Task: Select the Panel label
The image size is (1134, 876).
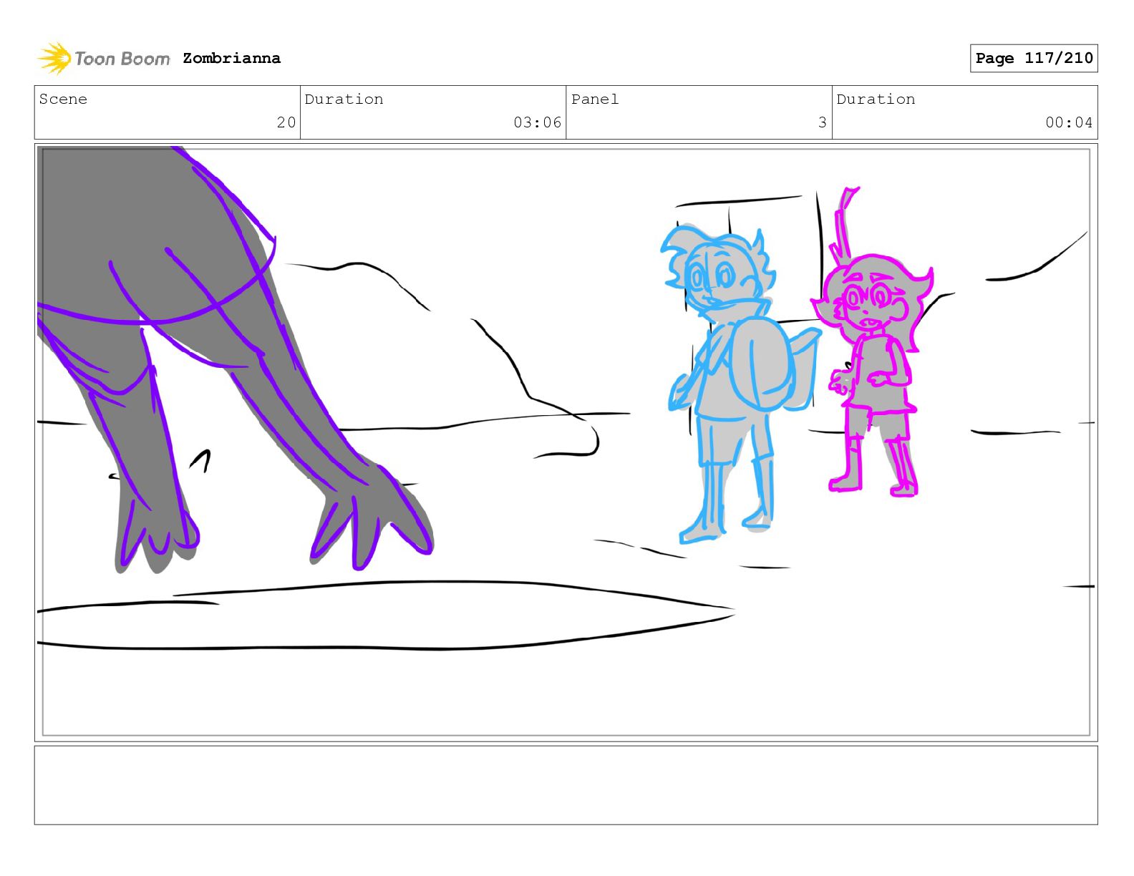Action: pos(595,99)
